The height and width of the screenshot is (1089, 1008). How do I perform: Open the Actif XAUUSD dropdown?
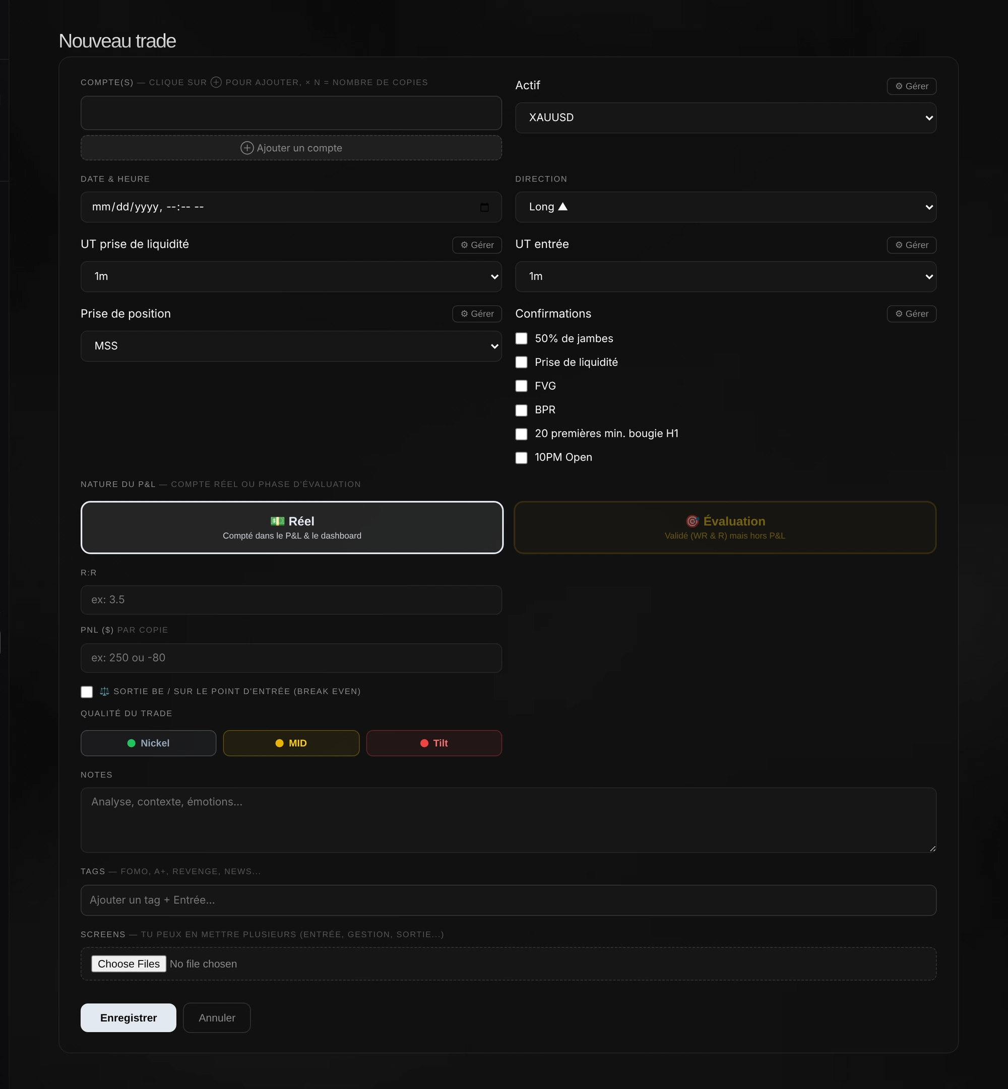pyautogui.click(x=725, y=118)
